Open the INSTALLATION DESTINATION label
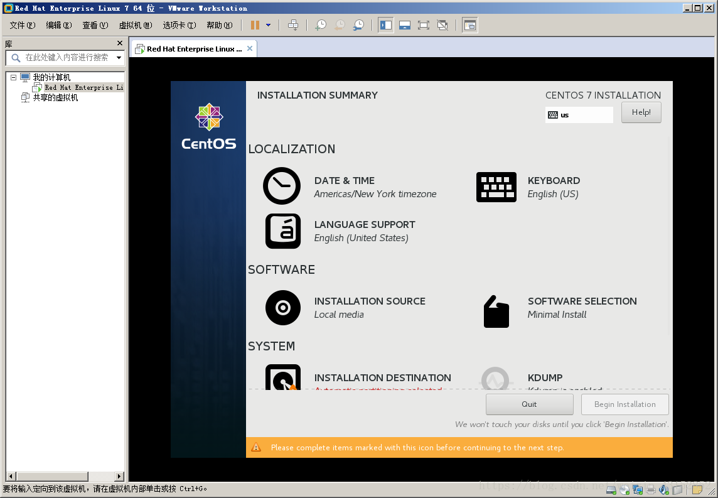 (382, 377)
